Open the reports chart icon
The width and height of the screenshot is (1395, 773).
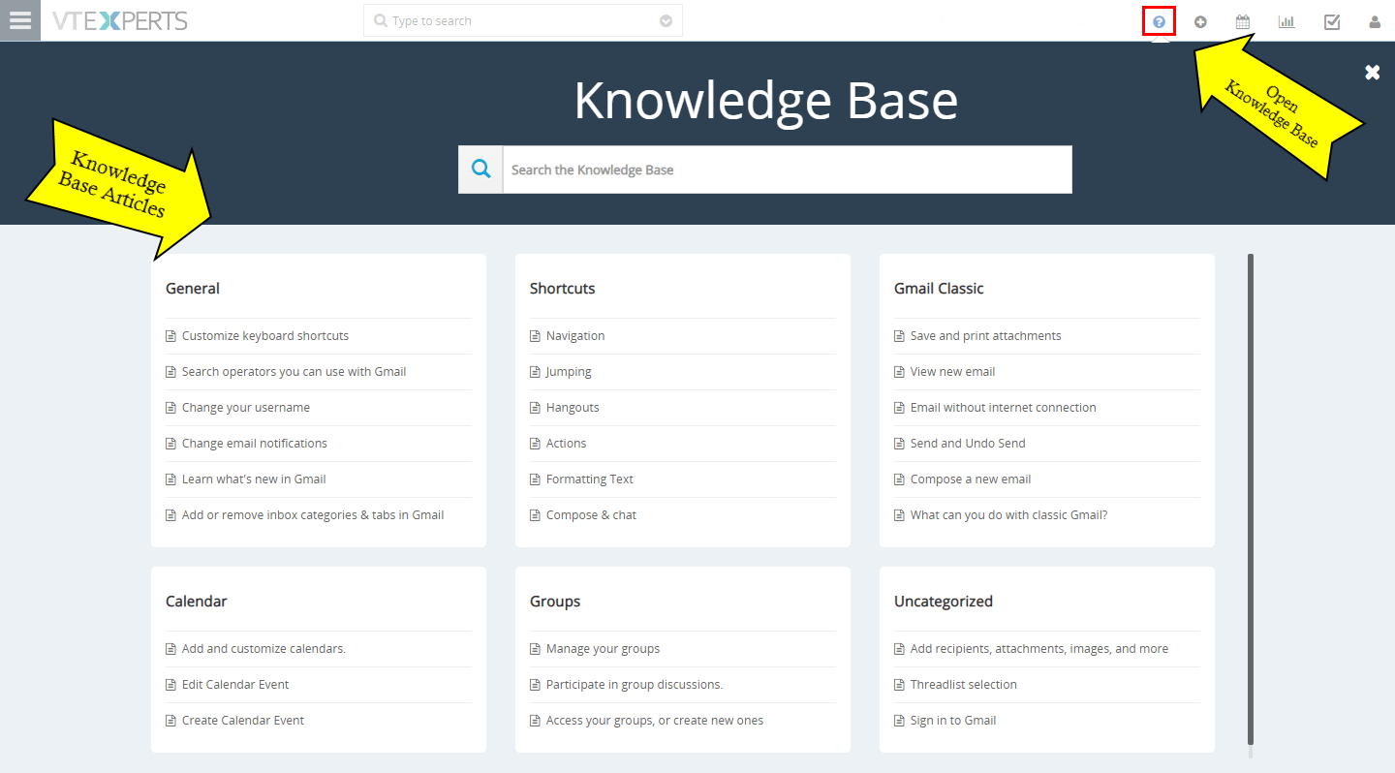pyautogui.click(x=1286, y=20)
